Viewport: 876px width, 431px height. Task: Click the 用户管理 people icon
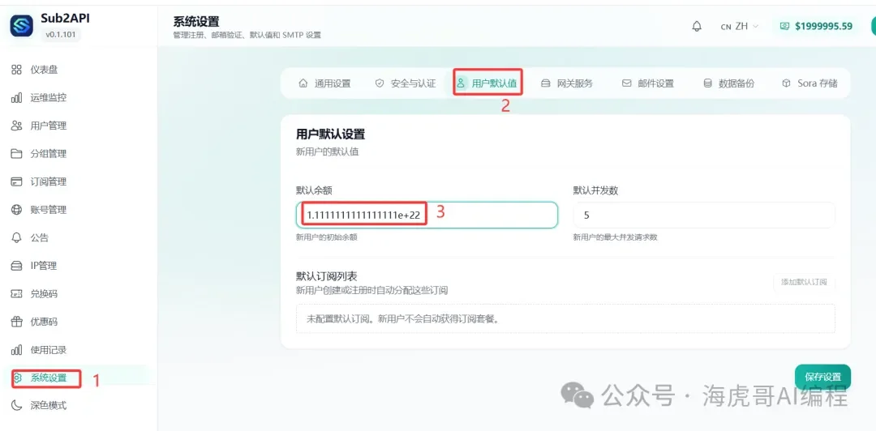point(17,126)
